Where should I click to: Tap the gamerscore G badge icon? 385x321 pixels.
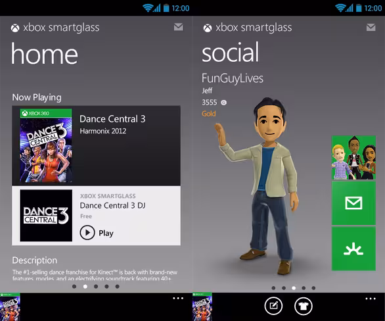[223, 103]
